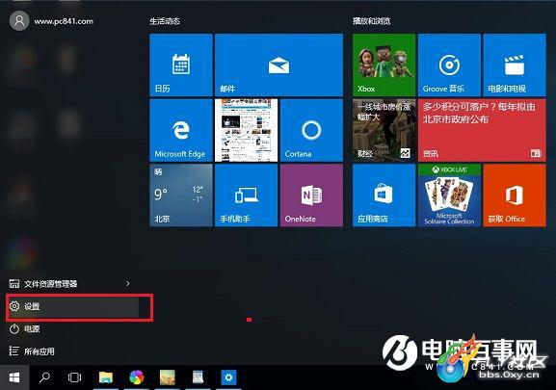Click the user avatar icon
Viewport: 556px width, 390px height.
[19, 21]
